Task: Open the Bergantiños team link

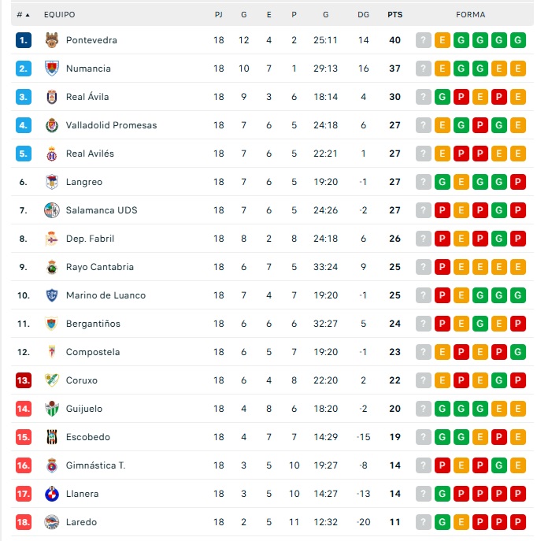Action: point(93,324)
